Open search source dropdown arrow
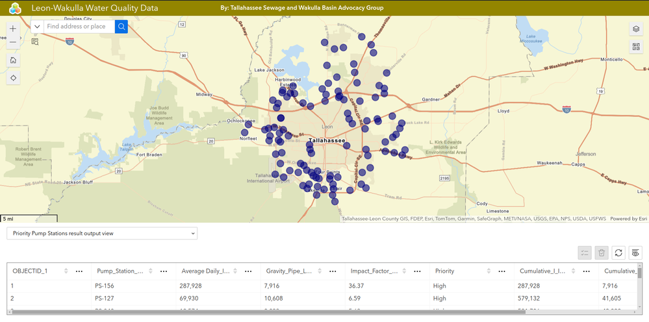This screenshot has height=322, width=649. point(37,27)
